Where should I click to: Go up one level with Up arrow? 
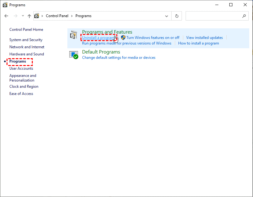[x=29, y=16]
